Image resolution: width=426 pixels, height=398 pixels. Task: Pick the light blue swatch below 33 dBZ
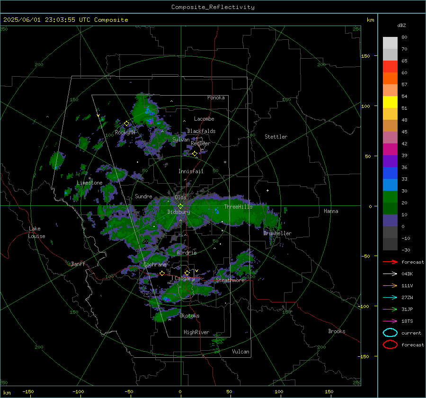pos(390,185)
